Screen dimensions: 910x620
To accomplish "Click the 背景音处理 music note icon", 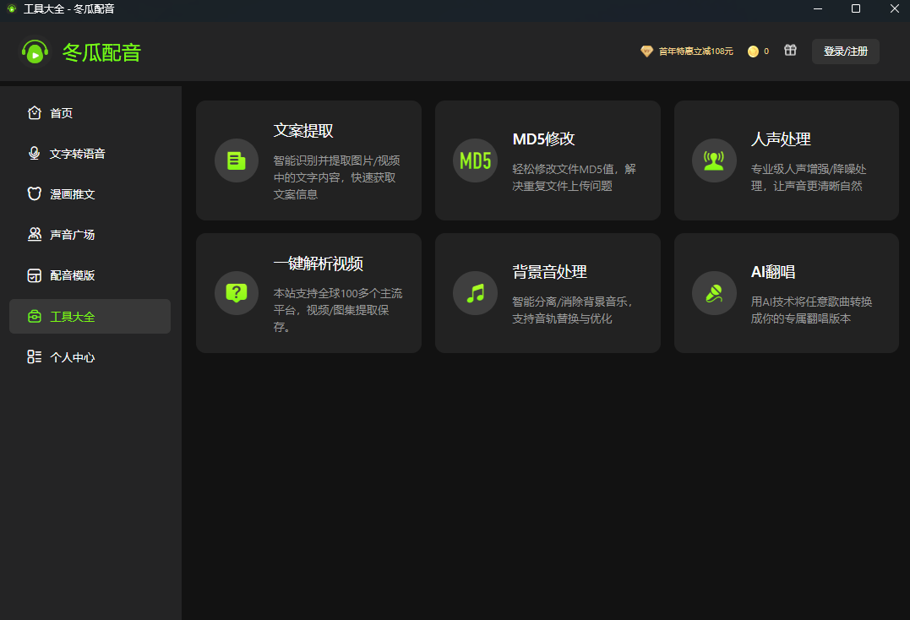I will pos(475,293).
